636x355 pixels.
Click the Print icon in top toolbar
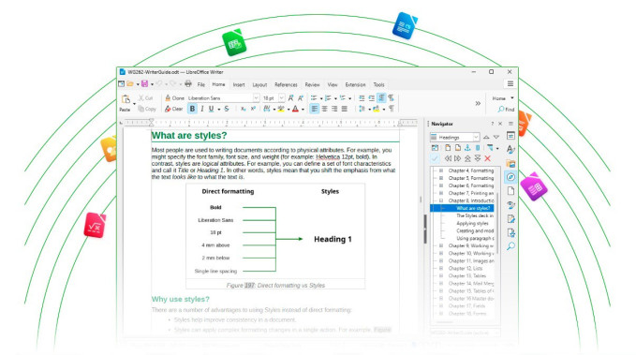(187, 84)
